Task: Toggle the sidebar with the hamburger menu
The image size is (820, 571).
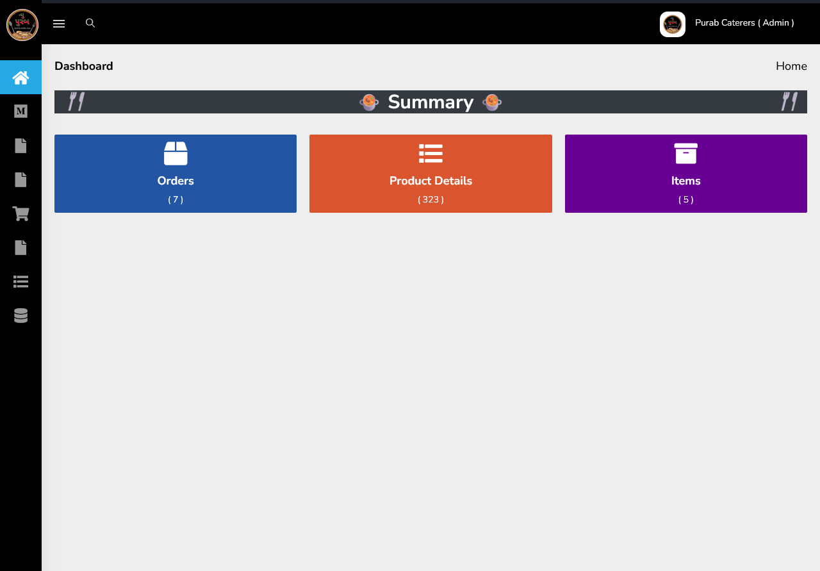Action: pos(59,24)
